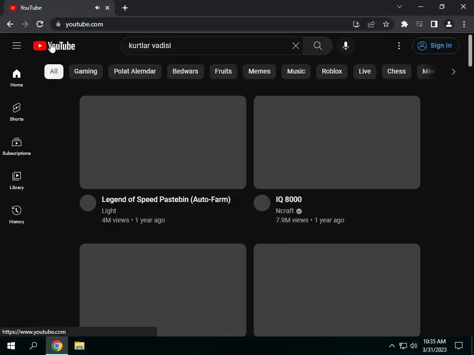Viewport: 474px width, 355px height.
Task: Select the Bedwars filter chip
Action: [185, 72]
